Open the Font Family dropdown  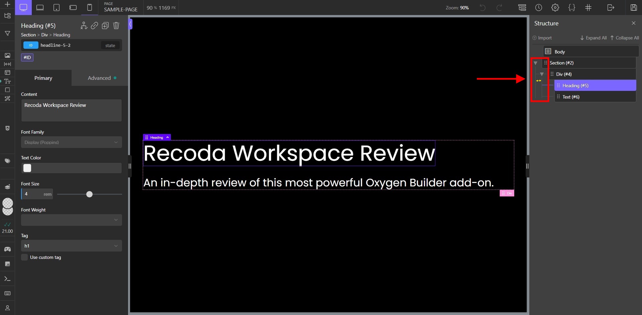coord(71,142)
